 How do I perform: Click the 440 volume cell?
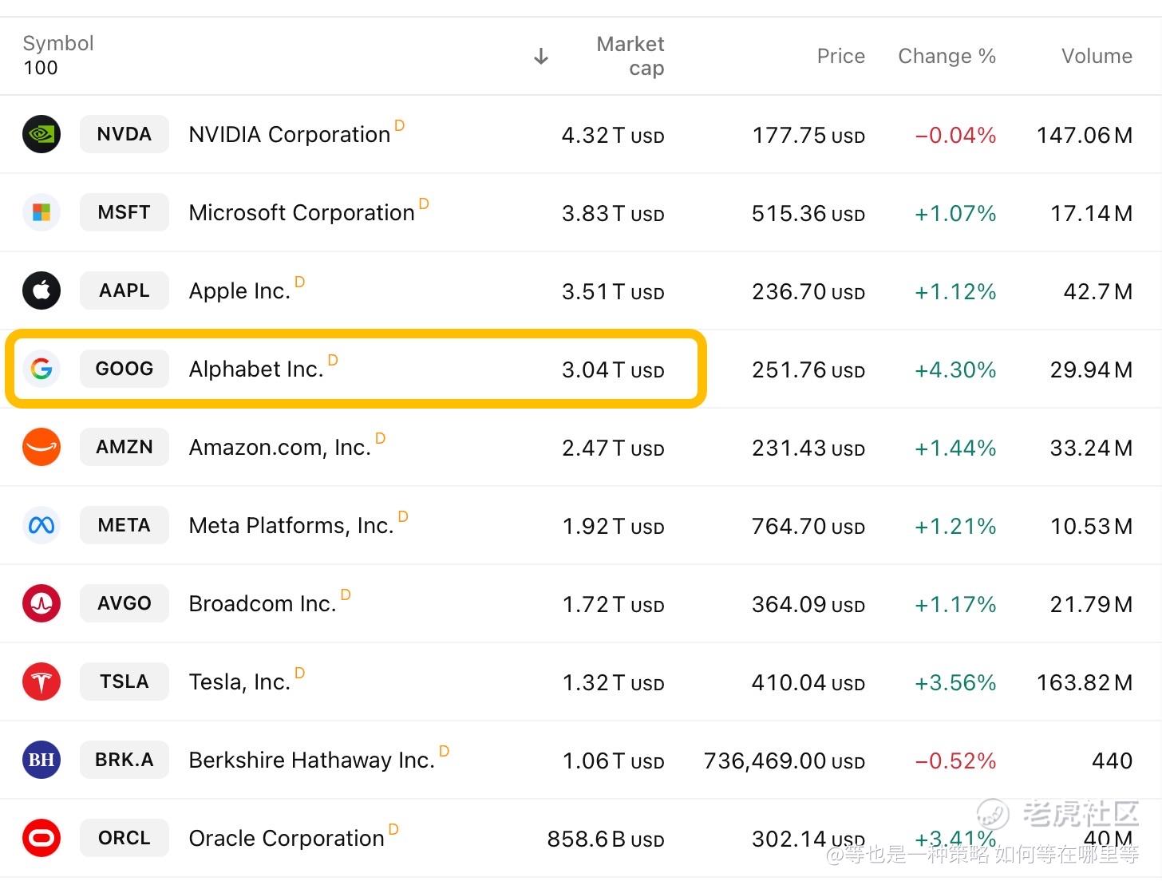point(1113,761)
